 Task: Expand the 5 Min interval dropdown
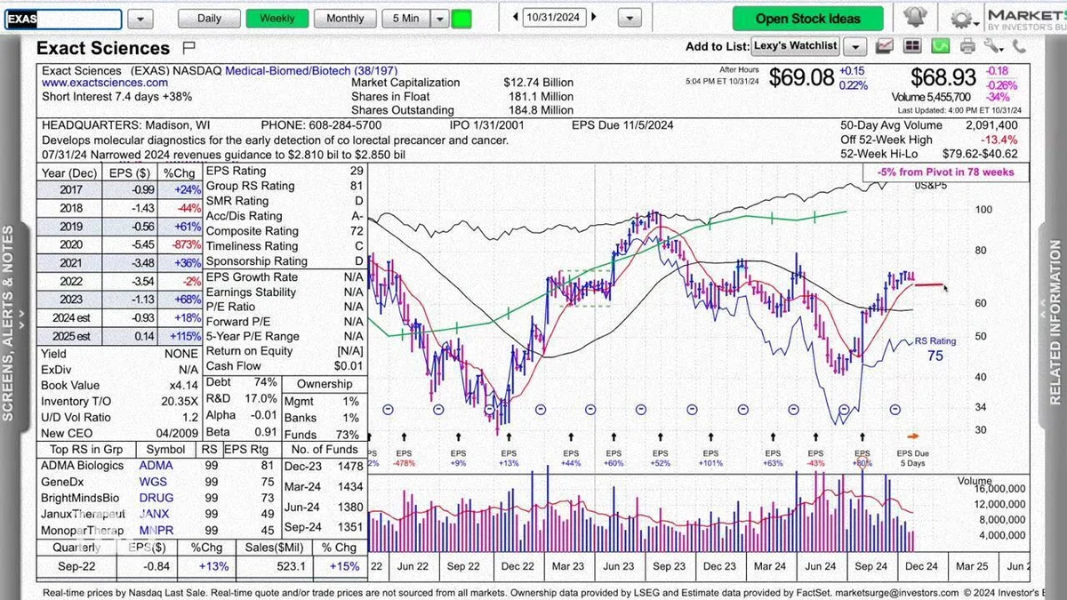pyautogui.click(x=439, y=19)
